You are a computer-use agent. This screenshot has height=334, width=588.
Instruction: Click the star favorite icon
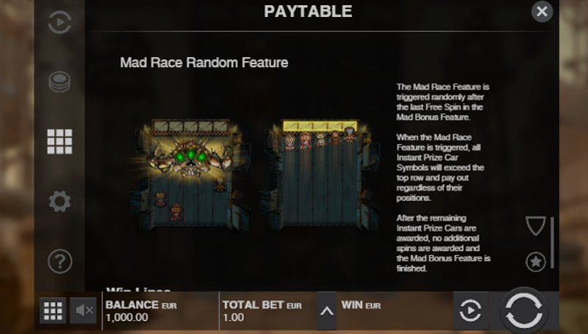536,262
